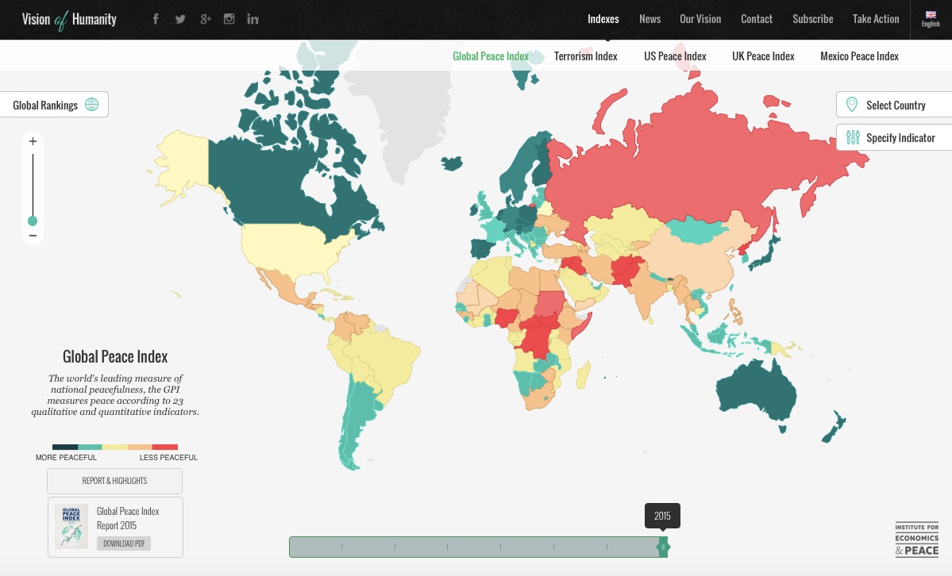Open the Google Plus icon
This screenshot has height=576, width=952.
click(x=205, y=19)
